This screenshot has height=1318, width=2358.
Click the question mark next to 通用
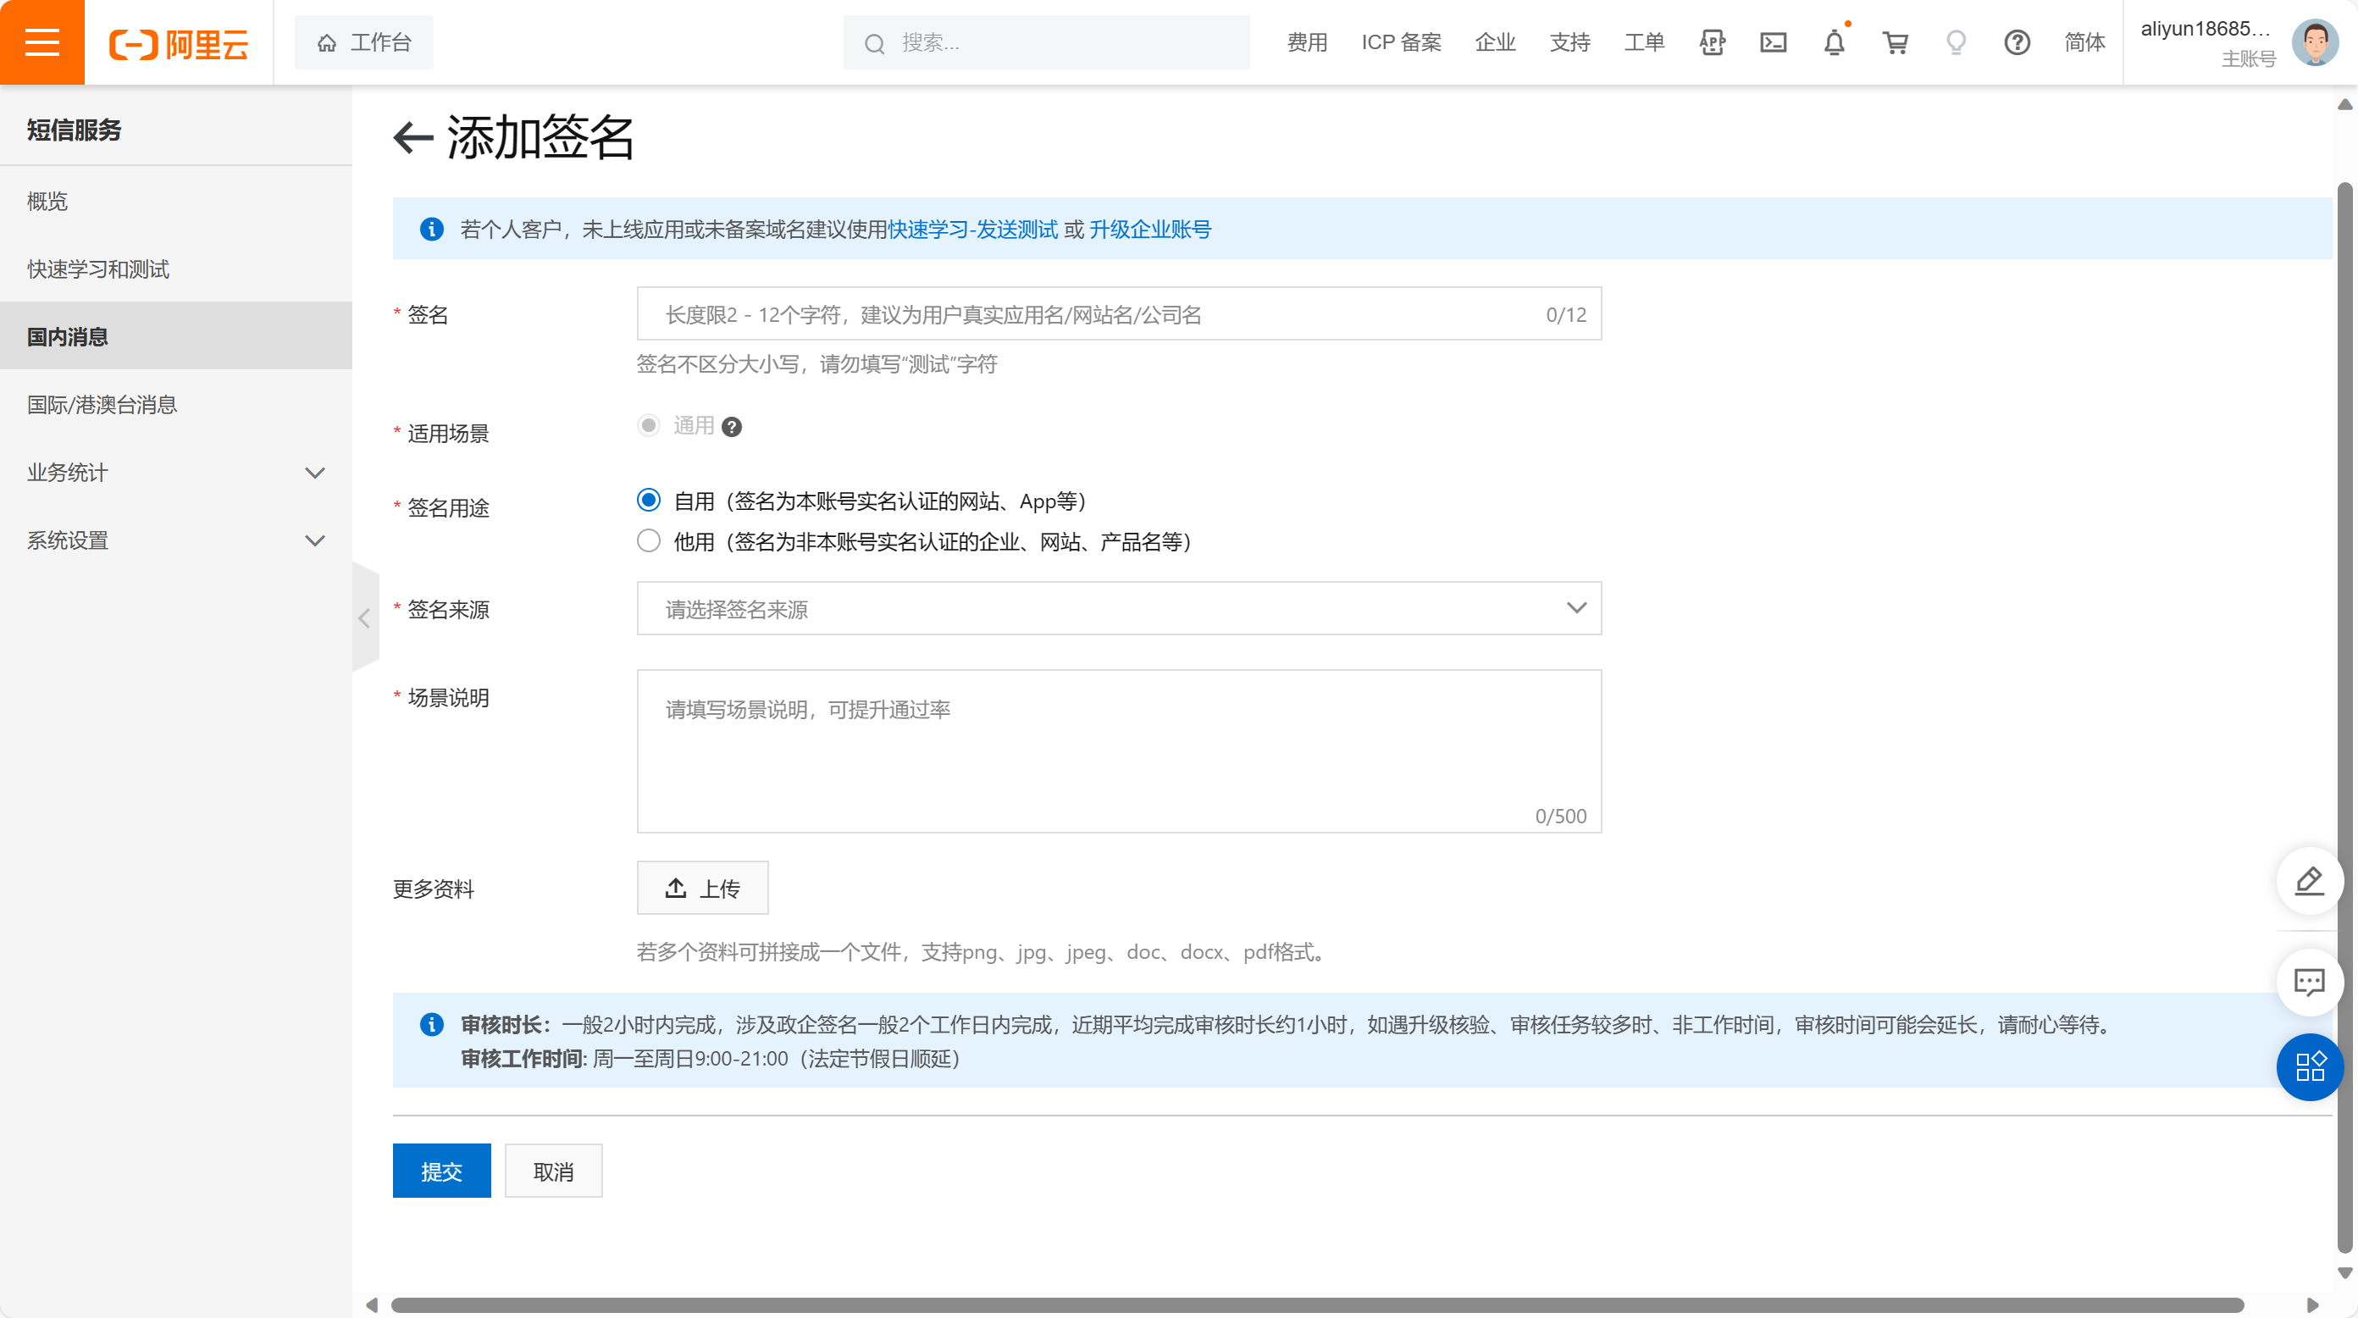(732, 427)
